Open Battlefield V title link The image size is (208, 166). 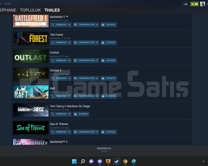click(x=59, y=142)
